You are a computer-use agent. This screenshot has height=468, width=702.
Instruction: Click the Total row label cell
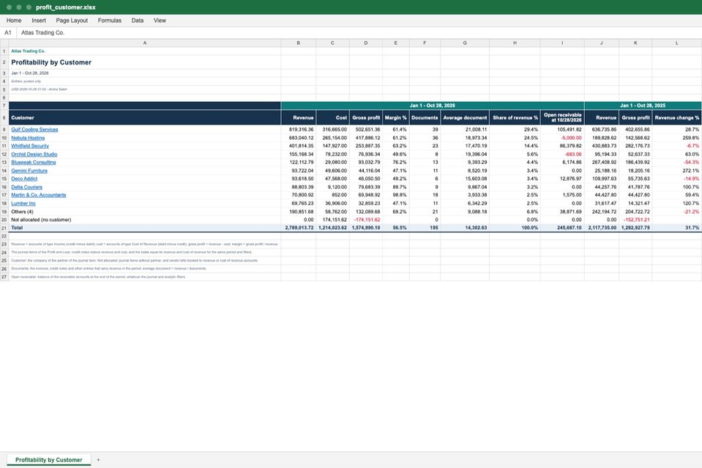coord(145,228)
